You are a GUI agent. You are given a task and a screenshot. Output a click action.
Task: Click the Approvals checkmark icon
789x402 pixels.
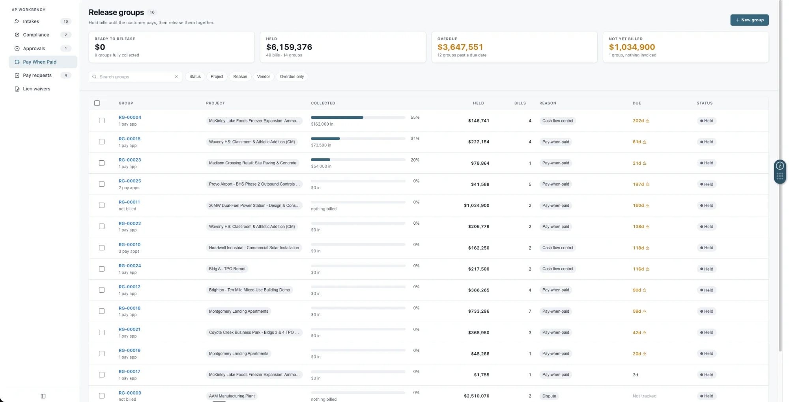(x=17, y=49)
